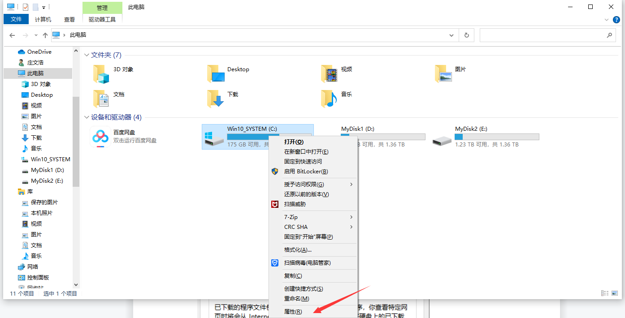Select the 视频 folder icon in main pane

(x=330, y=74)
